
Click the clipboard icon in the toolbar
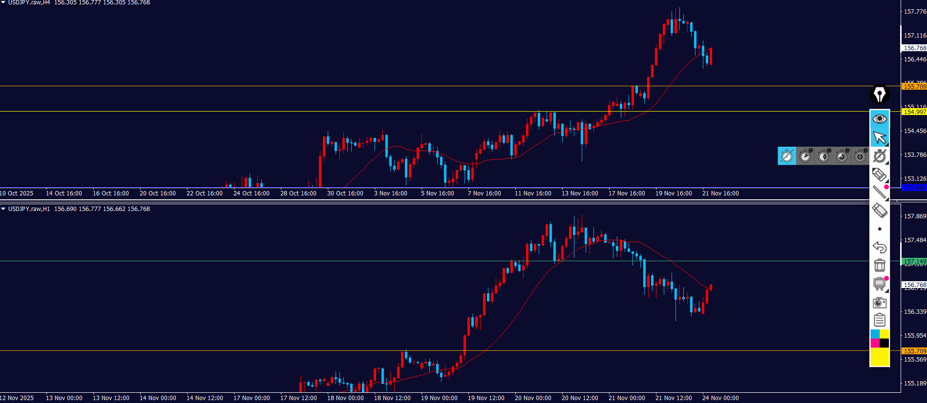[x=879, y=320]
